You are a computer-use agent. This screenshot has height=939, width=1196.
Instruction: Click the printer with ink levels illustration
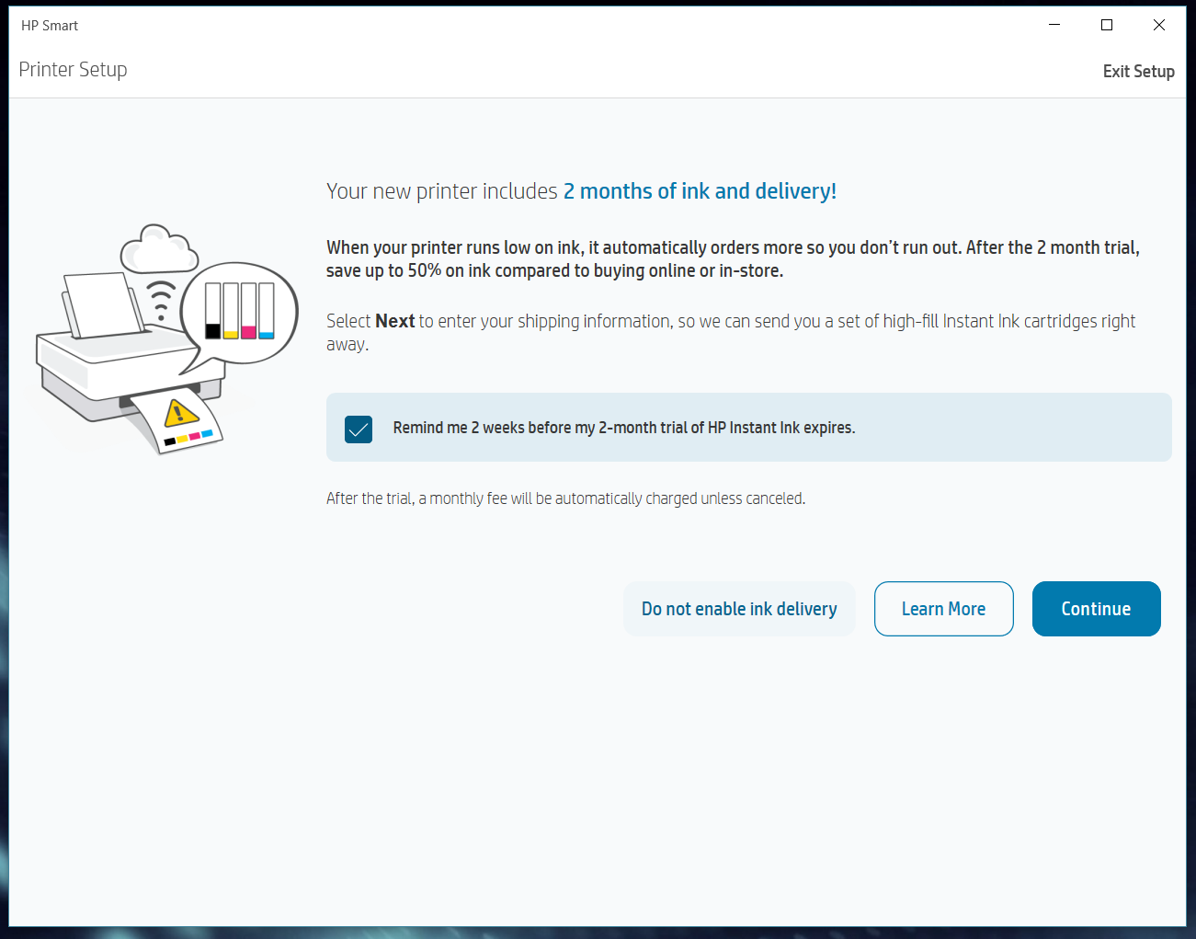tap(165, 338)
